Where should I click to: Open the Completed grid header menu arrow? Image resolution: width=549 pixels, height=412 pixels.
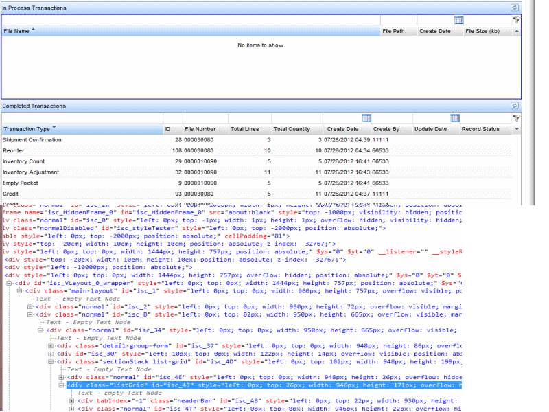[517, 129]
